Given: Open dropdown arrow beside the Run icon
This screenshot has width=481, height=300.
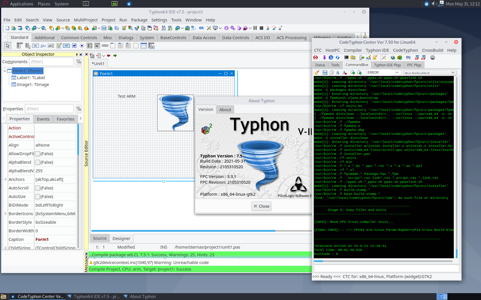Looking at the screenshot, I should tap(250, 28).
